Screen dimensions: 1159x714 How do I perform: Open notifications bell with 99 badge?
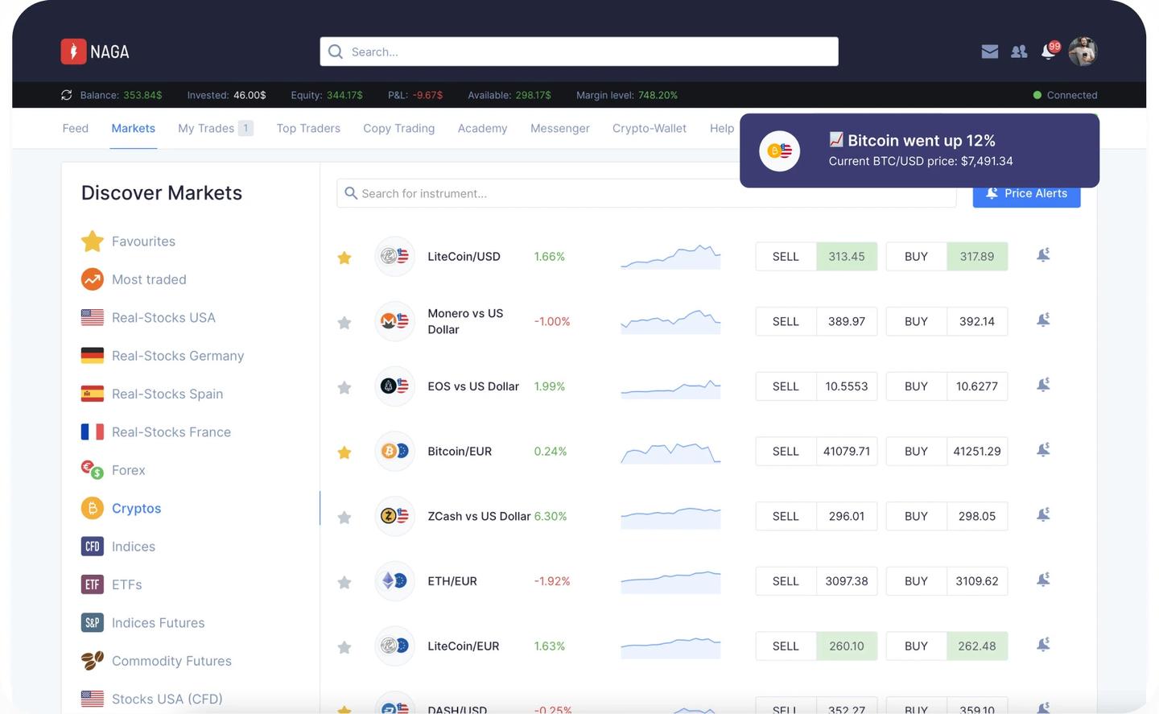pos(1048,52)
